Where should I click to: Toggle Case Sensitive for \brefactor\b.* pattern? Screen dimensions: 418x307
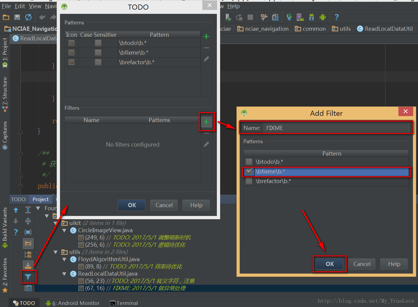(98, 62)
